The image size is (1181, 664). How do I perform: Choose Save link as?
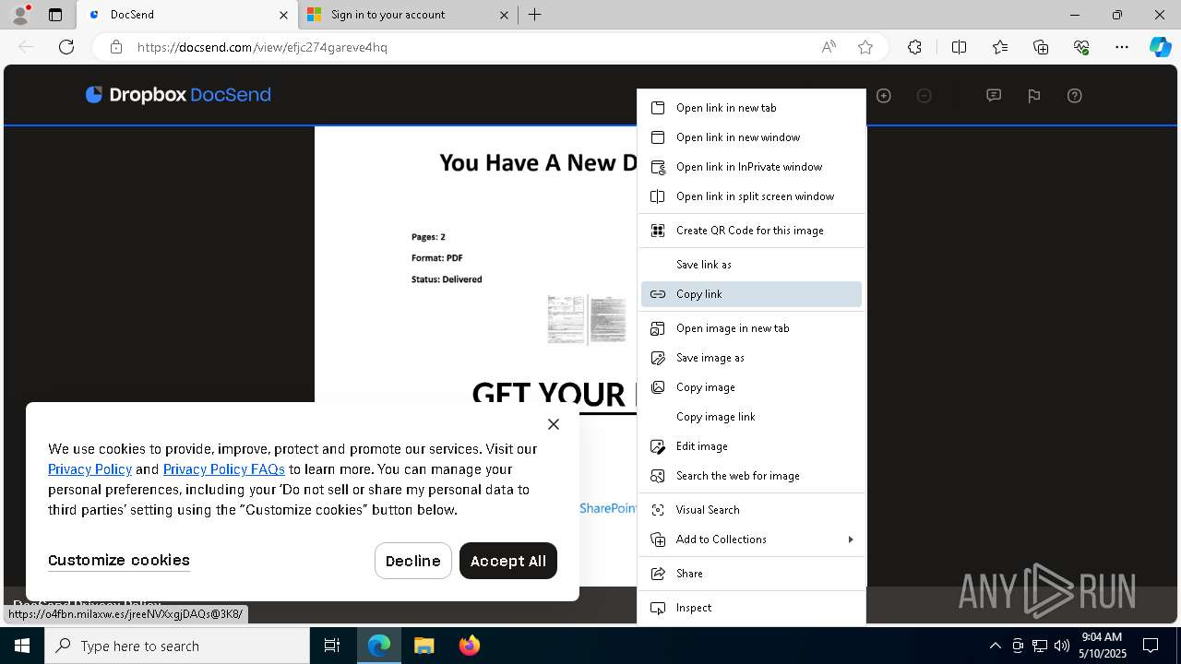click(751, 265)
